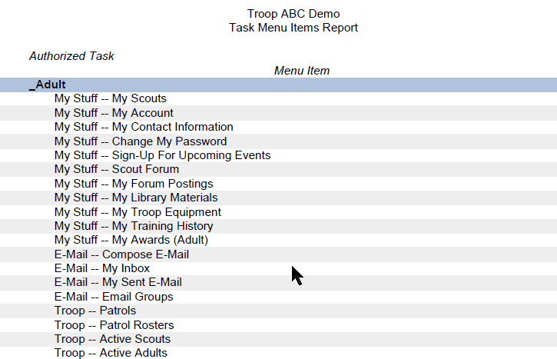The width and height of the screenshot is (557, 359).
Task: Click the 'Authorized Task' column header
Action: pyautogui.click(x=71, y=56)
